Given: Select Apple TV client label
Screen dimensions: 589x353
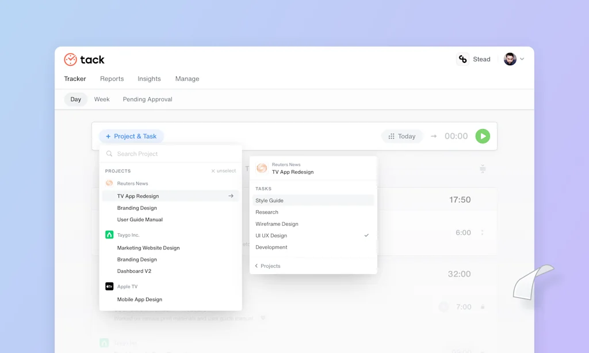Looking at the screenshot, I should tap(127, 286).
